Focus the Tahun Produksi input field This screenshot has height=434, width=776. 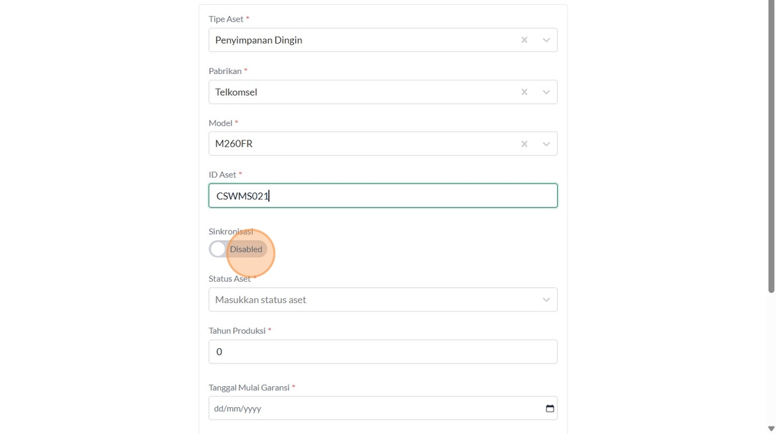click(382, 352)
